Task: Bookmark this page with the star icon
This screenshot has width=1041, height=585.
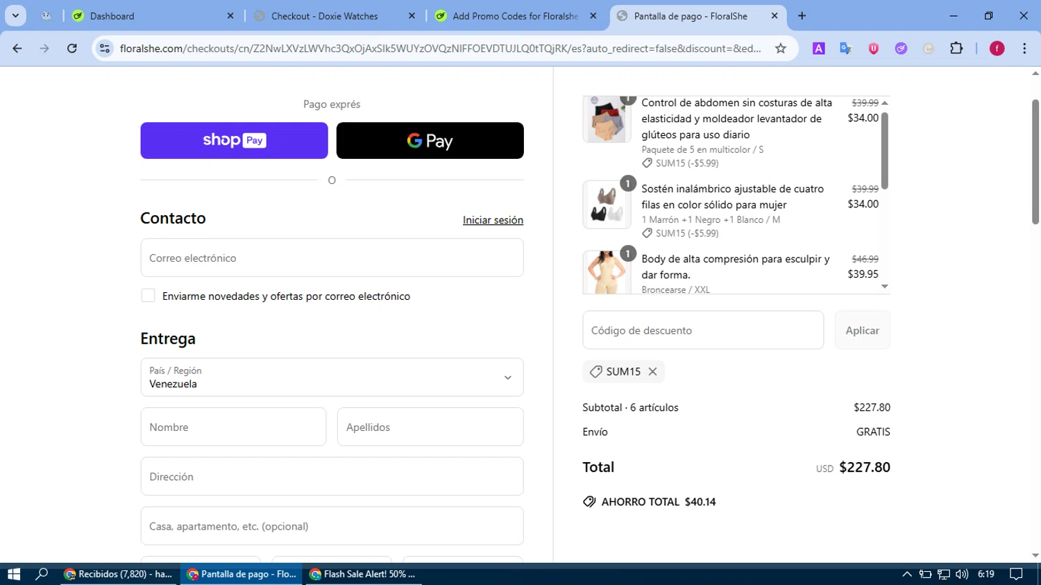Action: 781,48
